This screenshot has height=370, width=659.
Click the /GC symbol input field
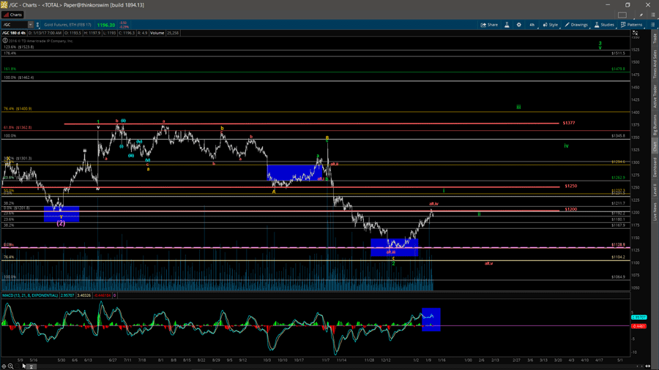15,25
